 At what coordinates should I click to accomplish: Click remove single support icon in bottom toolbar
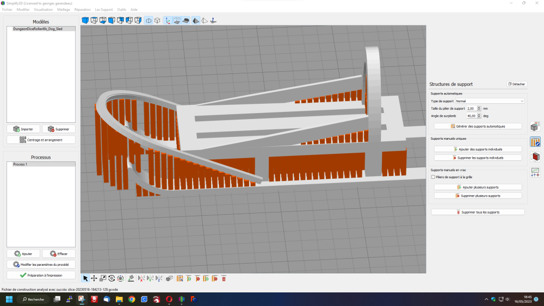[197, 278]
